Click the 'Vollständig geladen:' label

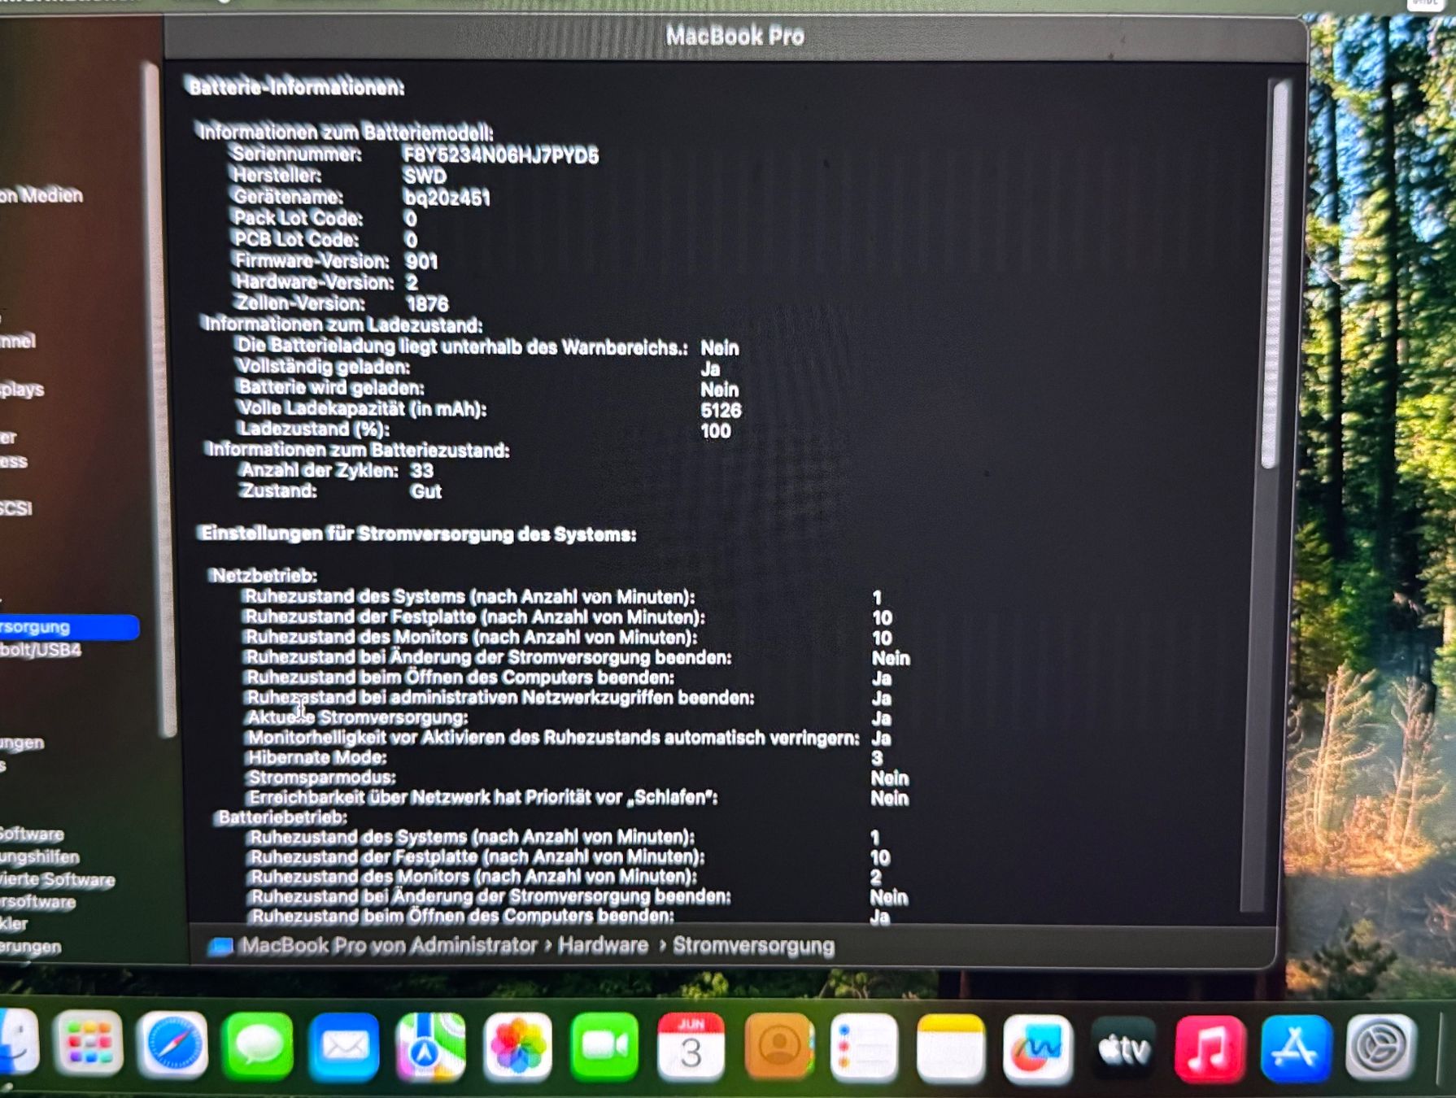pyautogui.click(x=324, y=367)
